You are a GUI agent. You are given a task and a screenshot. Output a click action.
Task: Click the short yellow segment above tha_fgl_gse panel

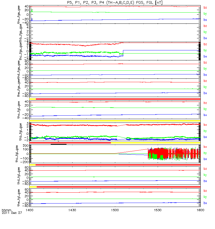click(33, 99)
